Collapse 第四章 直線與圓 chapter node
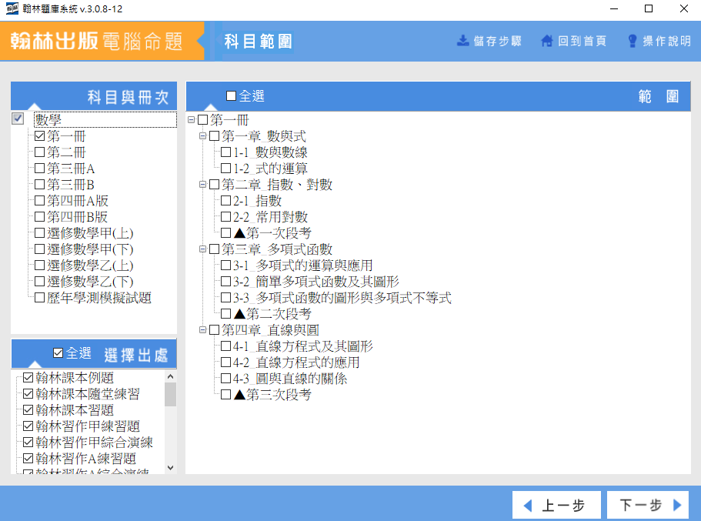This screenshot has width=701, height=521. point(203,330)
